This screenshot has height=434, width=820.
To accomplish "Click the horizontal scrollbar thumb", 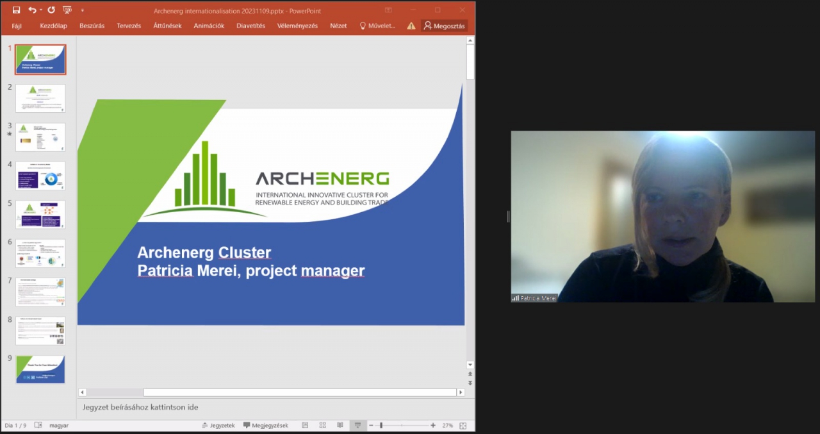I will click(300, 392).
